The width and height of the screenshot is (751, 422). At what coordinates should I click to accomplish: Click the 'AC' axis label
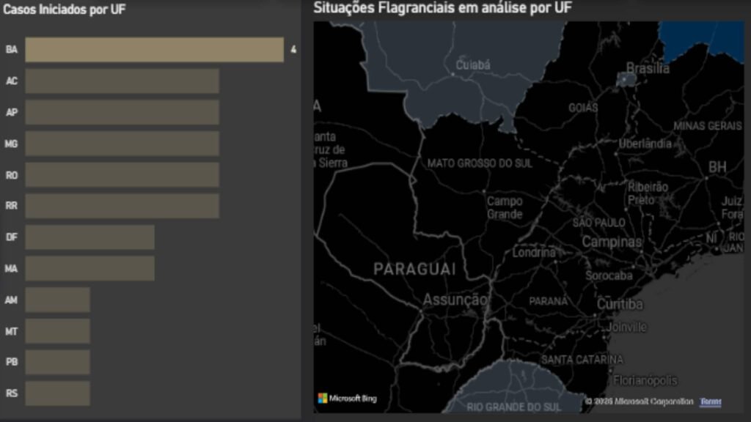pyautogui.click(x=12, y=81)
